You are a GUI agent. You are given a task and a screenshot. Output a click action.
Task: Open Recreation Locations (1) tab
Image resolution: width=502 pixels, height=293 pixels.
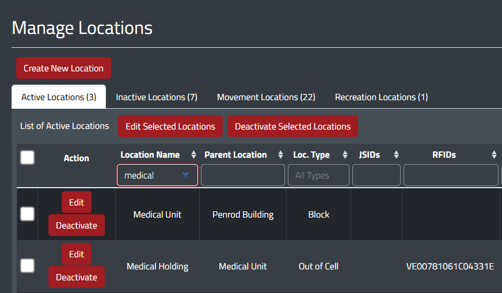[381, 97]
